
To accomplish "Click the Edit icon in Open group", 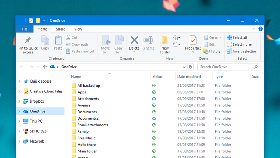I will 206,45.
